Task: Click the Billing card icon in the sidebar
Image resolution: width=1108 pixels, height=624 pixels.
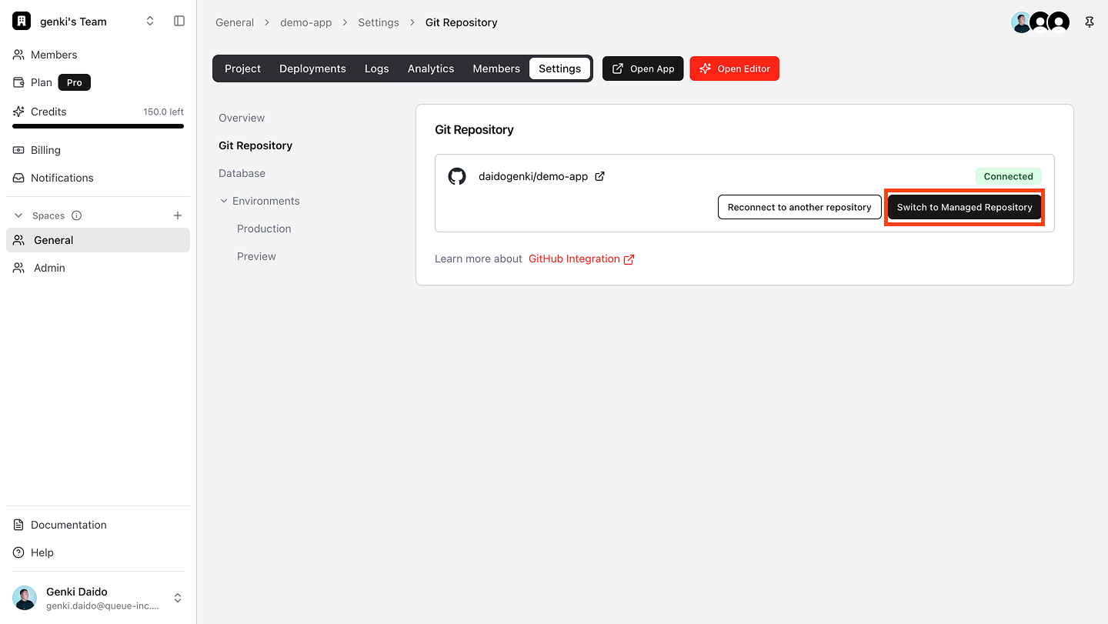Action: (x=18, y=150)
